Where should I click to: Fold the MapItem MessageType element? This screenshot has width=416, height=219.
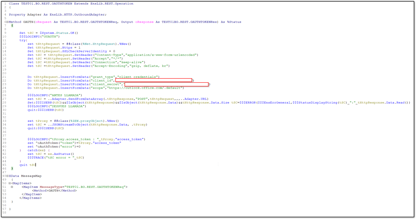coord(12,187)
